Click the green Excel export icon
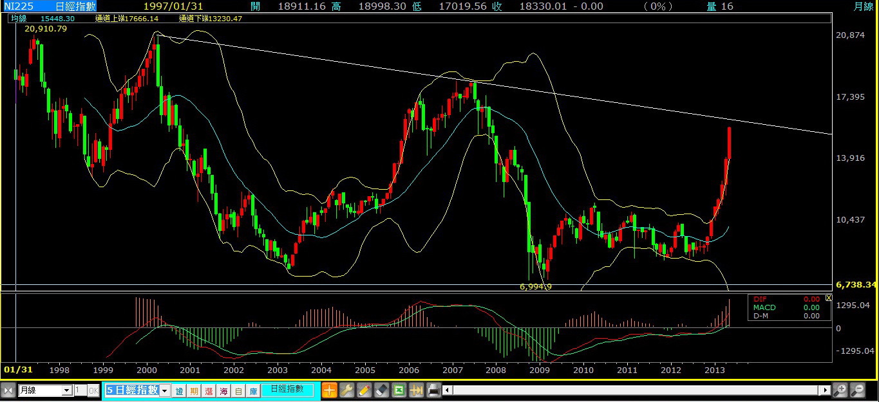This screenshot has height=402, width=879. [399, 390]
